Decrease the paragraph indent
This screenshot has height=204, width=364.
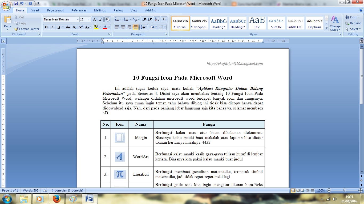click(144, 19)
